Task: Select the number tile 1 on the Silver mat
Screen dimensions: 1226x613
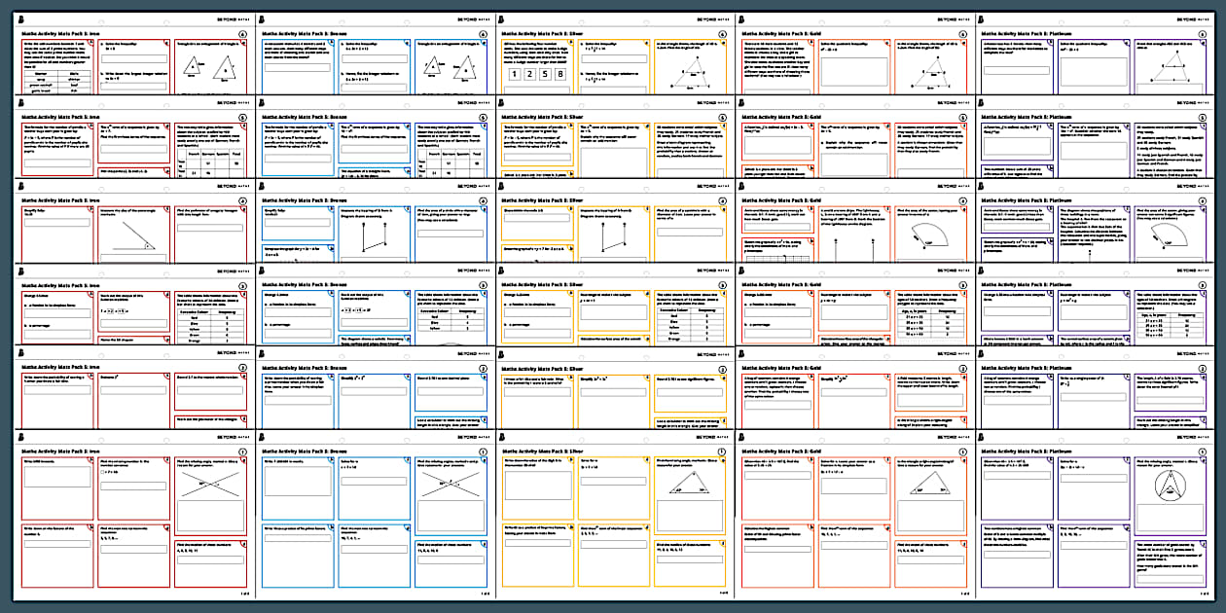Action: pos(514,72)
